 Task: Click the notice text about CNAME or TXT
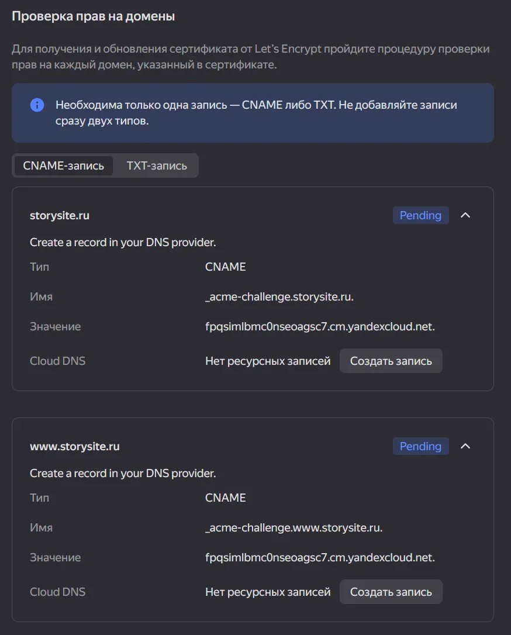[x=256, y=113]
